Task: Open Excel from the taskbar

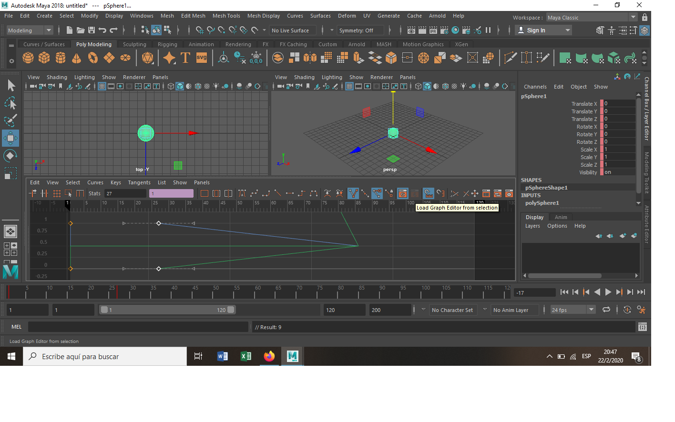Action: (x=245, y=356)
